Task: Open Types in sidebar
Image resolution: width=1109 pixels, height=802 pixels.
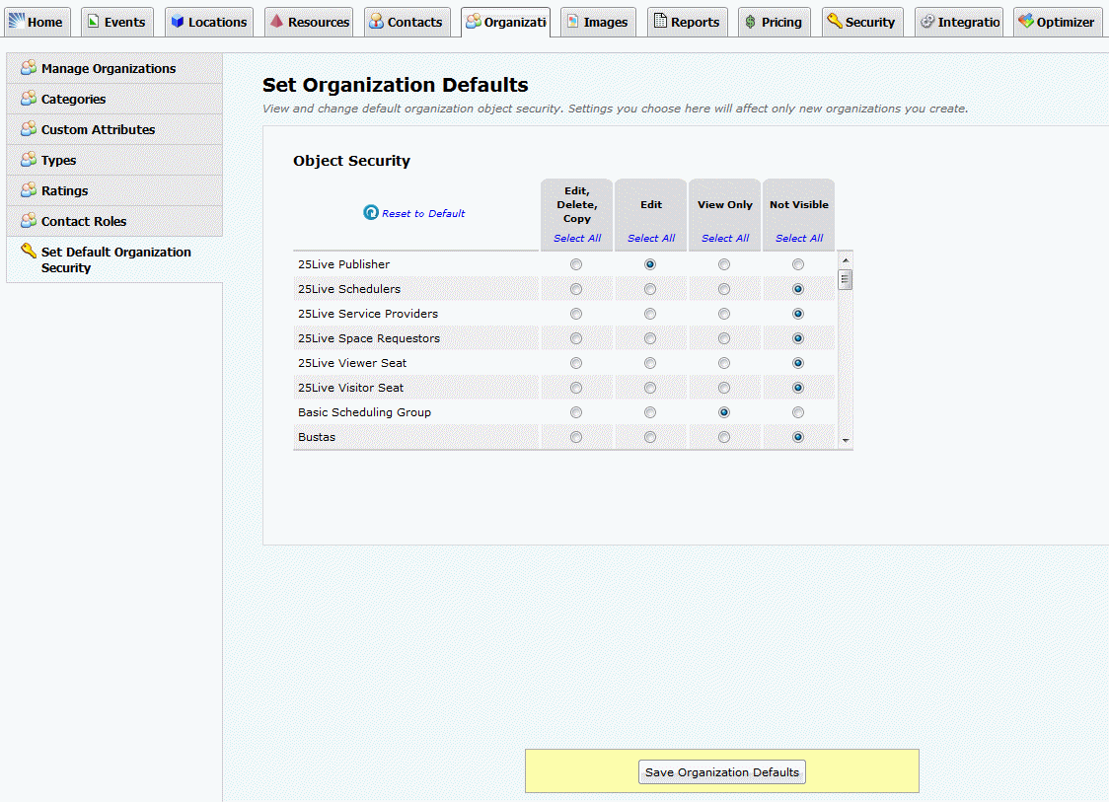Action: click(x=114, y=160)
